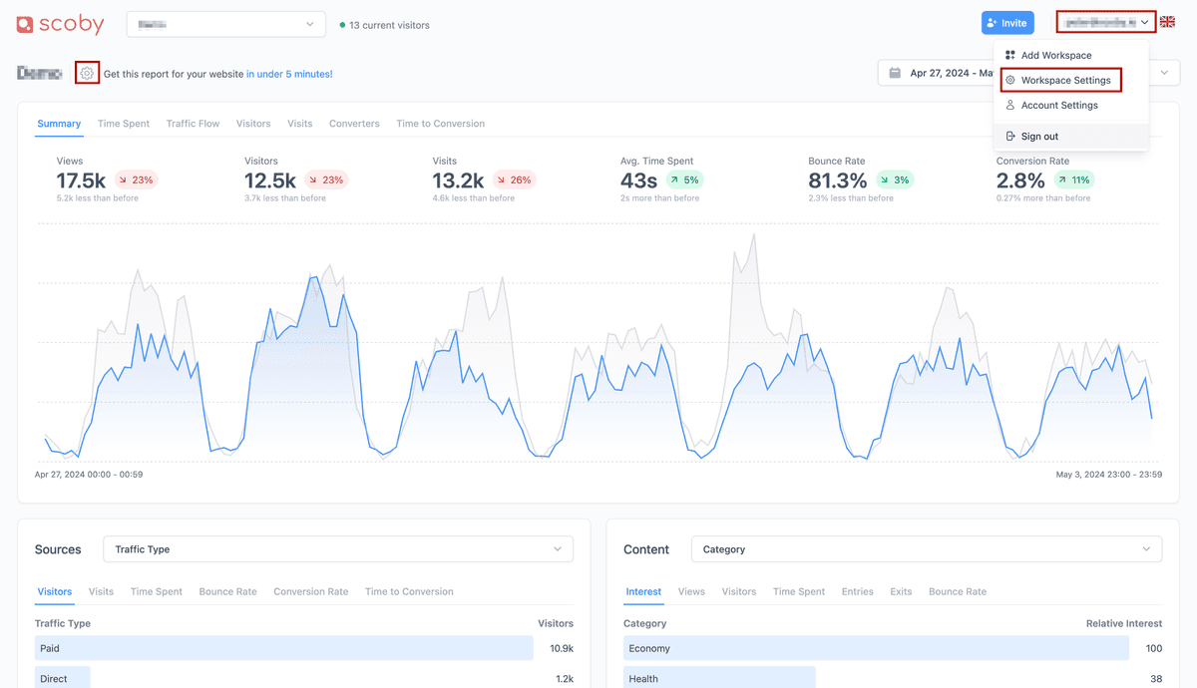The image size is (1197, 688).
Task: Switch to the Time Spent report tab at top
Action: click(124, 124)
